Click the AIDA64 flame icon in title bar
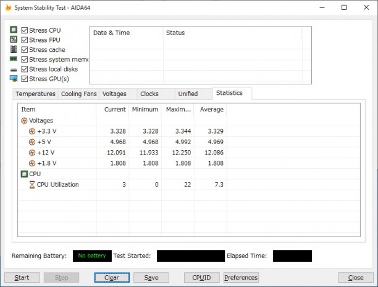The height and width of the screenshot is (287, 378). (x=7, y=7)
